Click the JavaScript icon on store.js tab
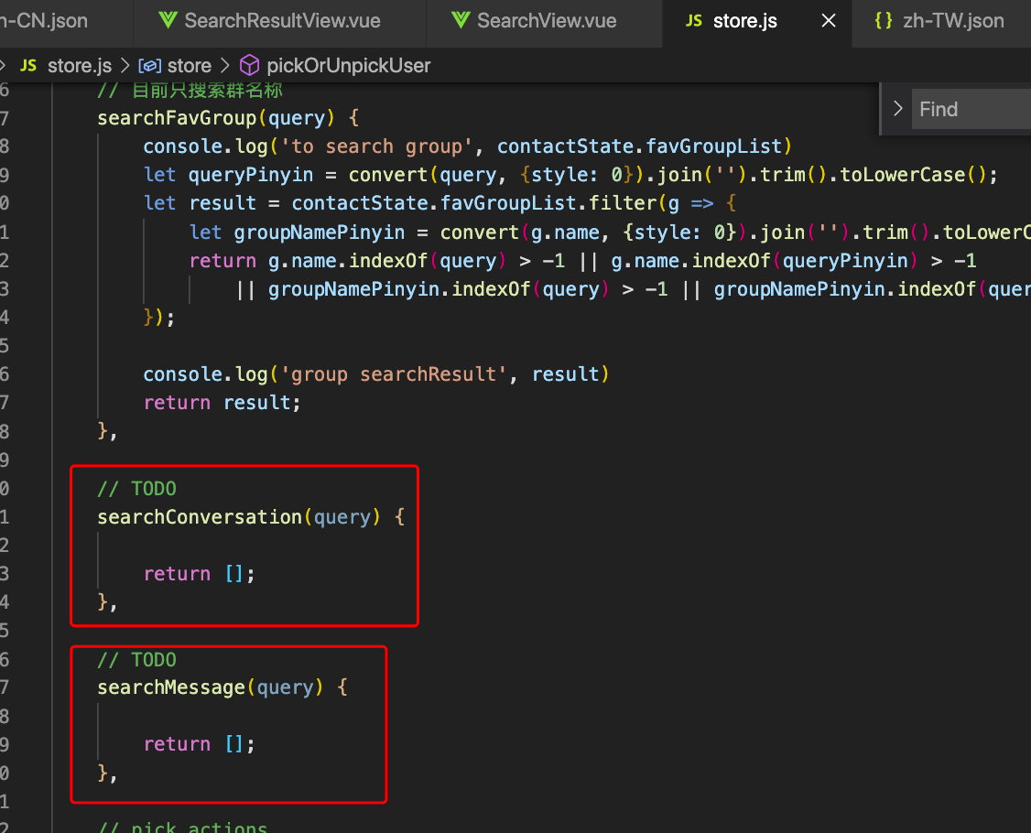This screenshot has height=833, width=1031. 694,19
